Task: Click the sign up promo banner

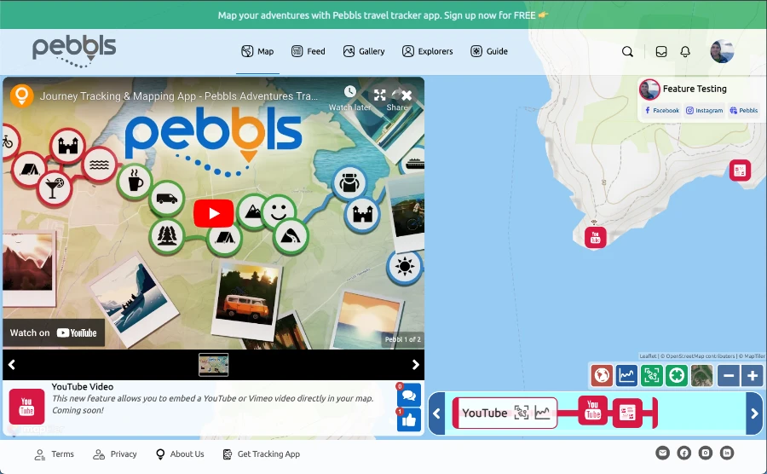Action: point(383,15)
